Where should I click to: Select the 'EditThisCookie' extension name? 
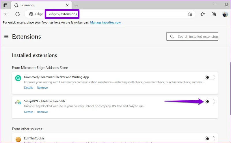coord(34,138)
